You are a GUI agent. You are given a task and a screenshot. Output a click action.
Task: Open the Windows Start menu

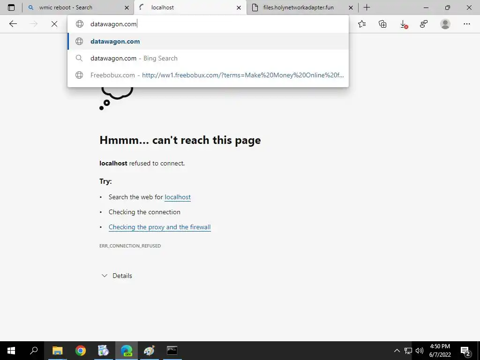coord(11,351)
